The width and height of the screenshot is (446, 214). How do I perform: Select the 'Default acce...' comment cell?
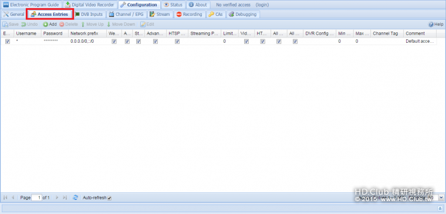point(420,42)
